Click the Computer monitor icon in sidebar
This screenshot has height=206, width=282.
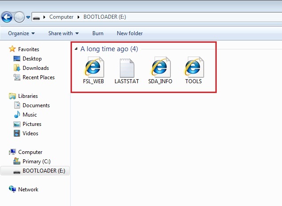(x=12, y=152)
